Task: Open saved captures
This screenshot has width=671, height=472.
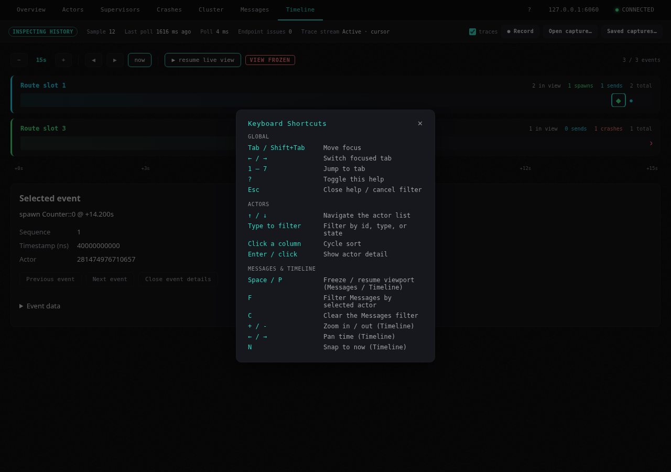Action: [632, 31]
